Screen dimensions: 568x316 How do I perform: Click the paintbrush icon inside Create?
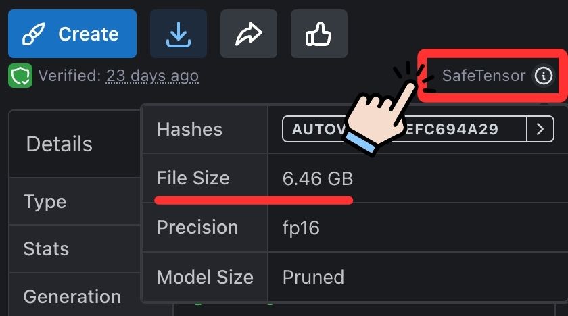coord(33,34)
